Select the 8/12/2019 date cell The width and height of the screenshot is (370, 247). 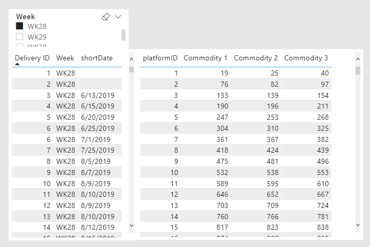(98, 227)
